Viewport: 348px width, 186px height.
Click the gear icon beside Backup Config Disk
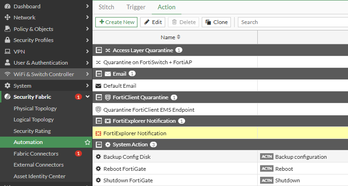pyautogui.click(x=98, y=157)
